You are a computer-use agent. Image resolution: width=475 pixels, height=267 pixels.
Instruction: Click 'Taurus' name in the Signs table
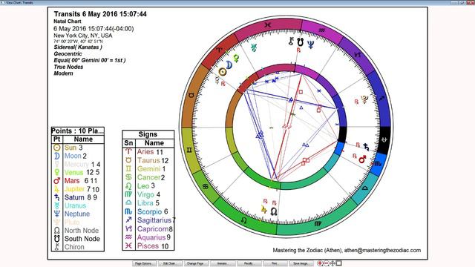(x=148, y=160)
